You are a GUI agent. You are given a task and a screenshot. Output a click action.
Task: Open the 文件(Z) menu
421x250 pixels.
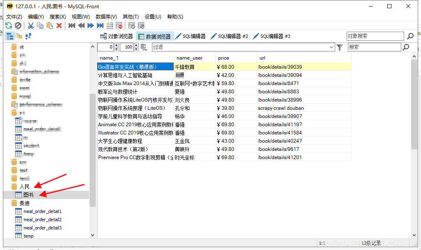point(14,17)
